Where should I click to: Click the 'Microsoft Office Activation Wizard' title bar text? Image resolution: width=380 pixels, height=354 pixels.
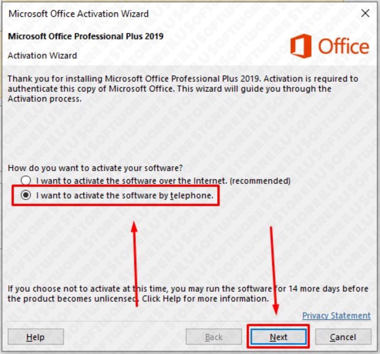pos(79,14)
